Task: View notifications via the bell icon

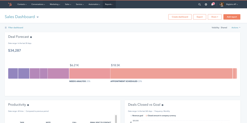Action: pyautogui.click(x=212, y=4)
